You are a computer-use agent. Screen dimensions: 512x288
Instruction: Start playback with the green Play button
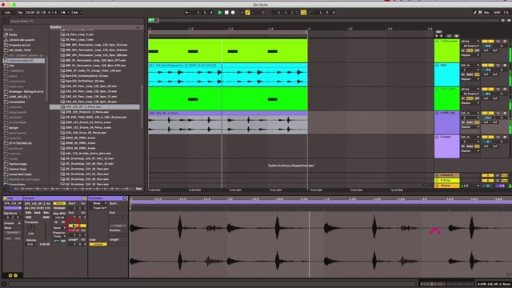tap(220, 13)
